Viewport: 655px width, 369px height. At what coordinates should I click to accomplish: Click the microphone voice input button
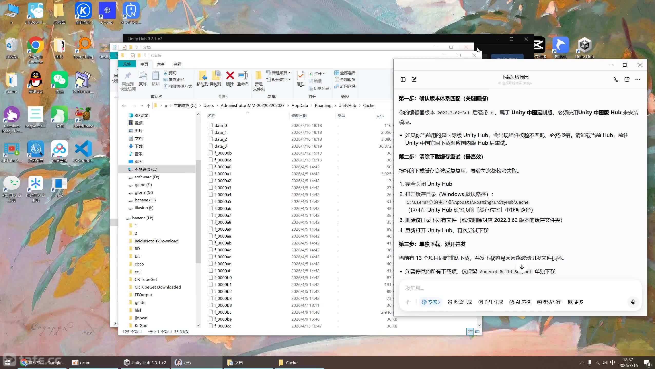(x=633, y=302)
